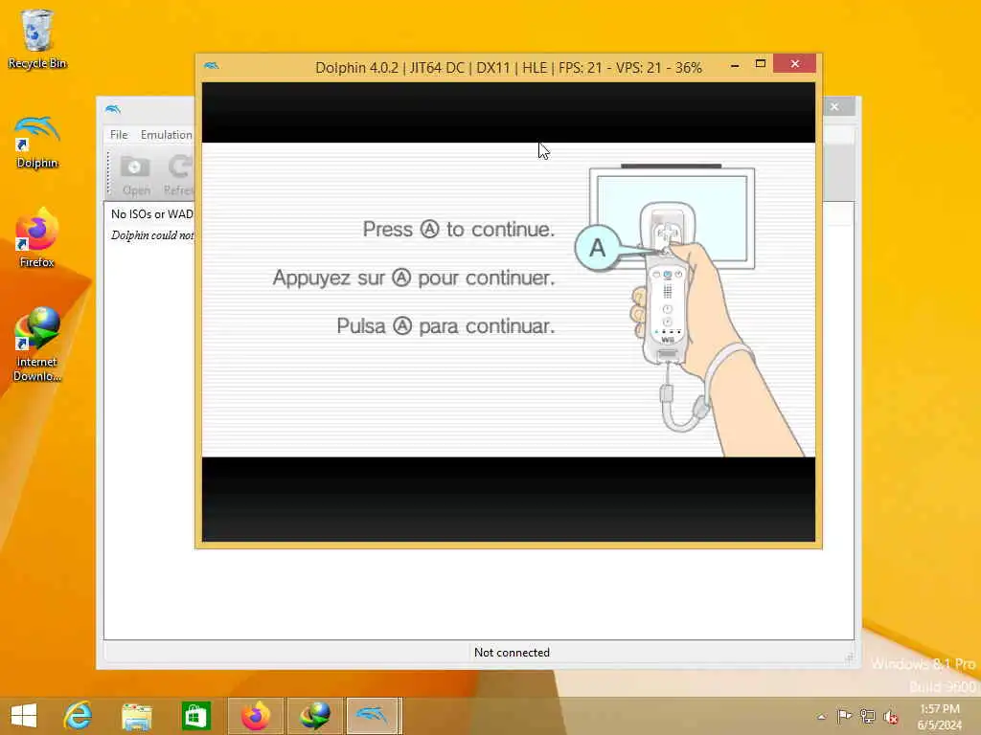Open the Action Center flag icon
Viewport: 981px width, 735px height.
click(844, 716)
